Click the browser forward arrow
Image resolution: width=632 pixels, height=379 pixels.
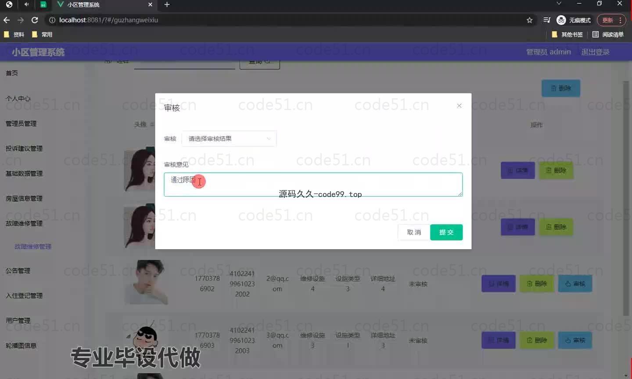coord(21,20)
